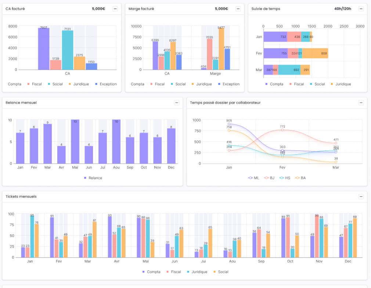Toggle Juridique legend in Marge facturé chart
Image resolution: width=371 pixels, height=288 pixels.
(202, 84)
